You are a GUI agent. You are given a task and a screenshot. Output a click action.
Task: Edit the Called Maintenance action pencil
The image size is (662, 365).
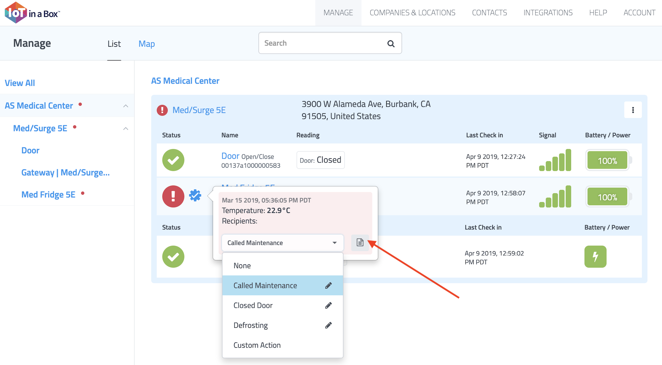click(x=328, y=285)
